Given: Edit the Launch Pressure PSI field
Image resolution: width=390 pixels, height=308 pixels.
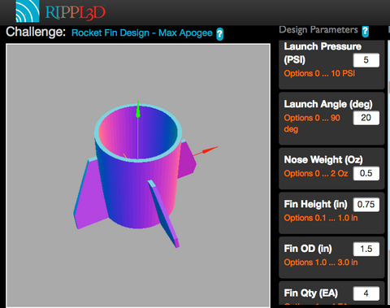Looking at the screenshot, I should pos(366,60).
